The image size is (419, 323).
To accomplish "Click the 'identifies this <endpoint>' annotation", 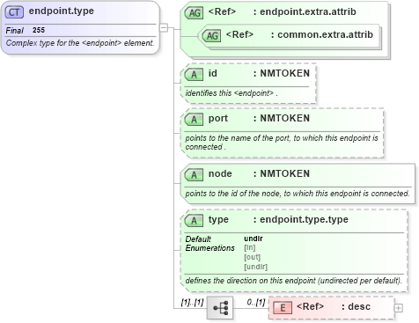I will [x=232, y=93].
